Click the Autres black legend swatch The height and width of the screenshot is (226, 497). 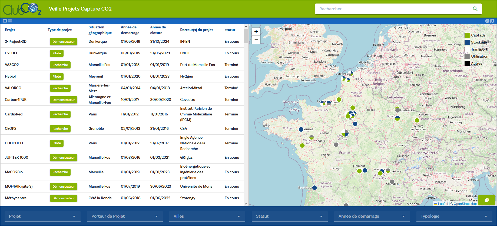(x=467, y=64)
